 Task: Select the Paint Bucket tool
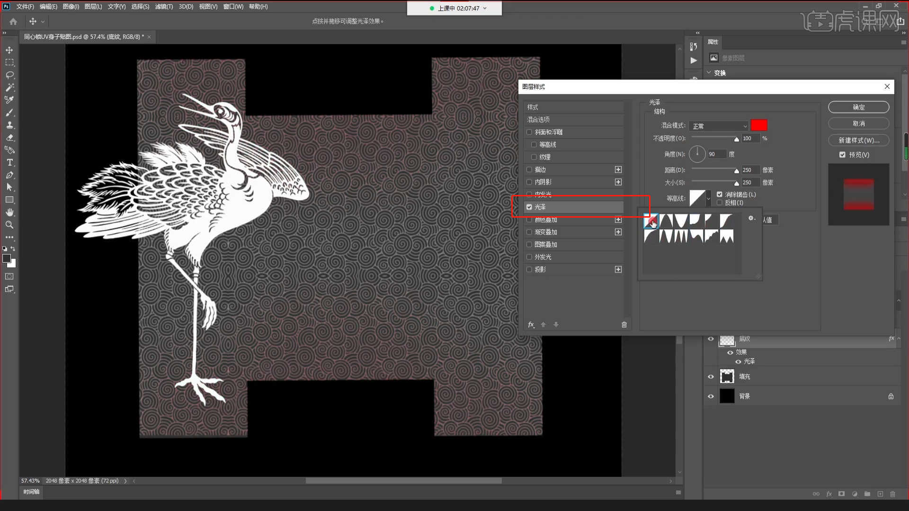[9, 150]
